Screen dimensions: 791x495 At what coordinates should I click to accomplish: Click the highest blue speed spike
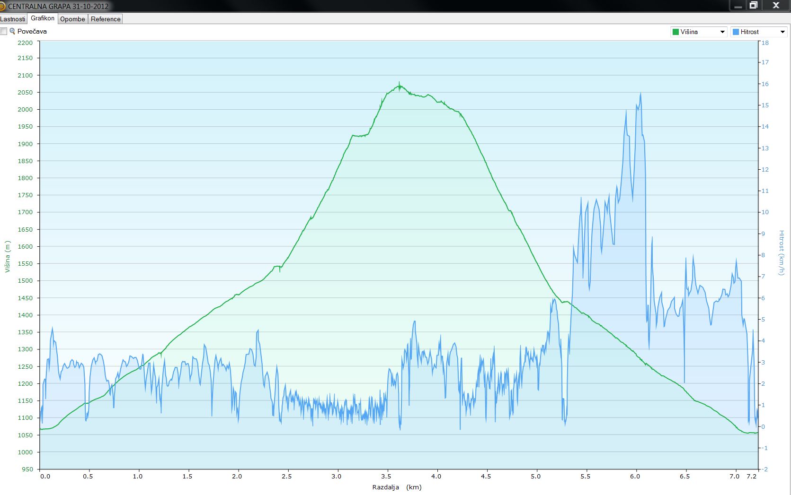(x=640, y=94)
